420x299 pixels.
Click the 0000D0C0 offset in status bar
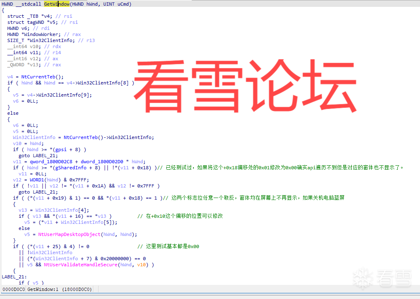(14, 289)
